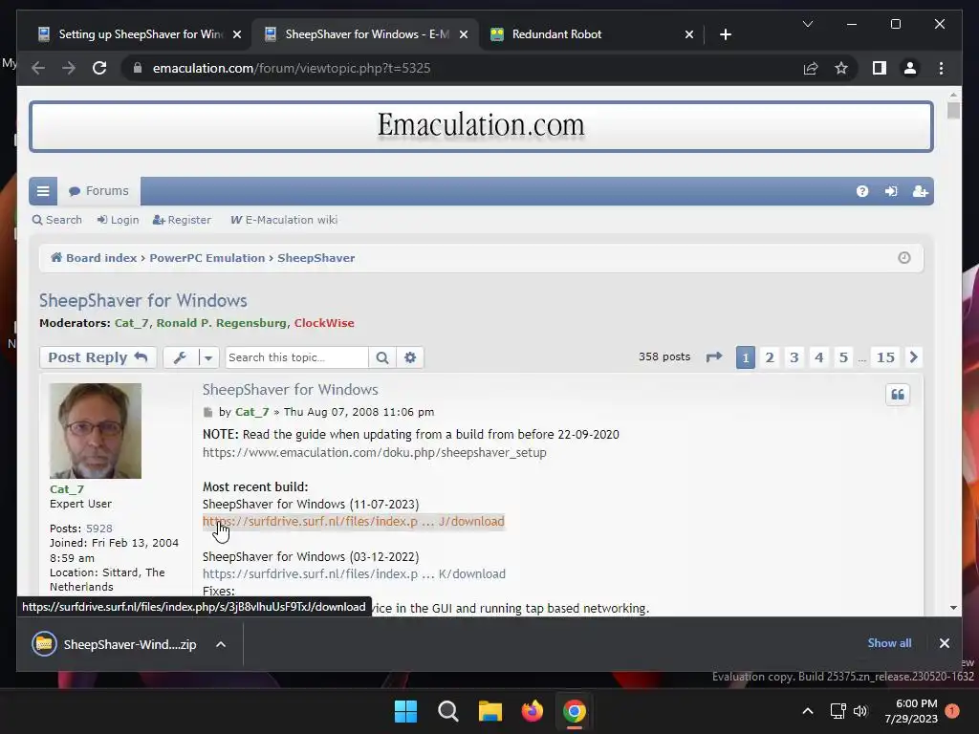Image resolution: width=979 pixels, height=734 pixels.
Task: Open taskbar Search
Action: click(447, 711)
